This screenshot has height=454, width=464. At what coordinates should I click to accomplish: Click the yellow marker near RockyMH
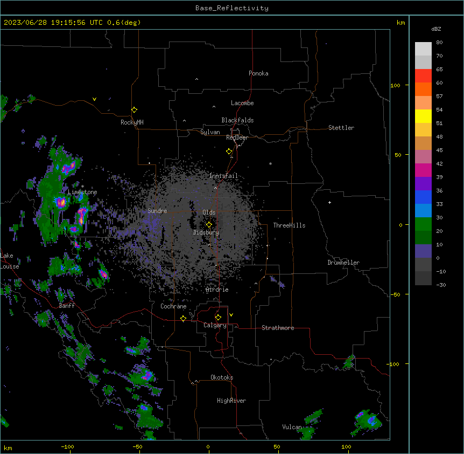pyautogui.click(x=134, y=110)
